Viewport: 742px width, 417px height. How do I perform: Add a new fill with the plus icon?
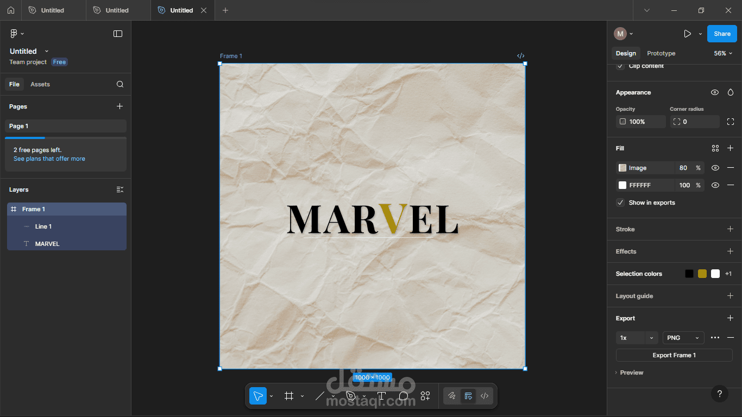pyautogui.click(x=731, y=148)
